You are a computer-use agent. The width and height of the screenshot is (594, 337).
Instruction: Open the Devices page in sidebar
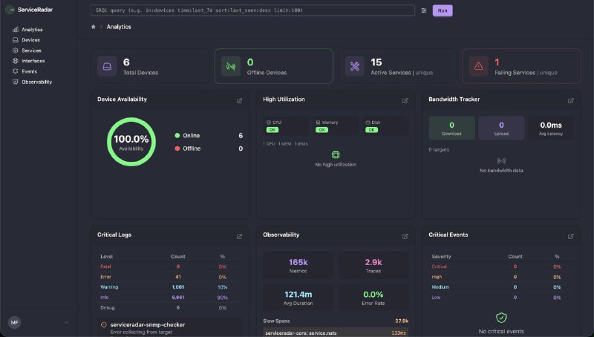tap(30, 40)
